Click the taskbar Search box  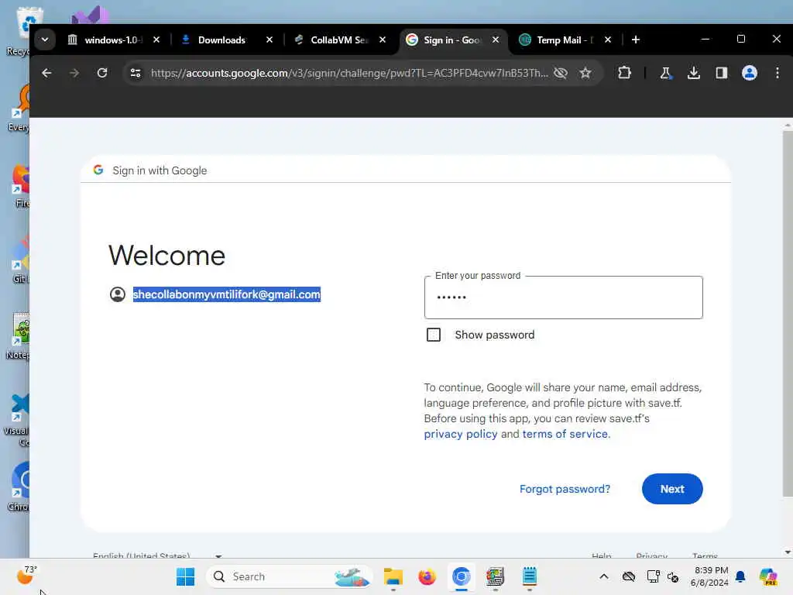(290, 576)
